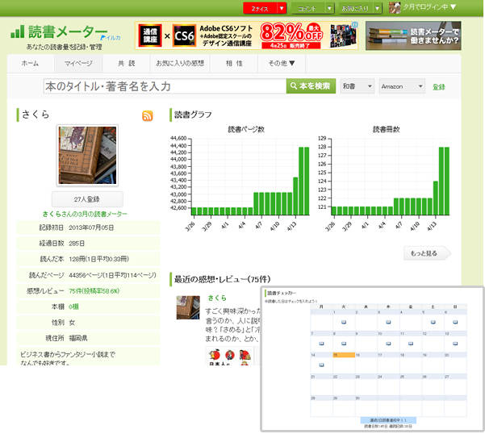485x438 pixels.
Task: Switch to the マイページ tab
Action: tap(77, 63)
